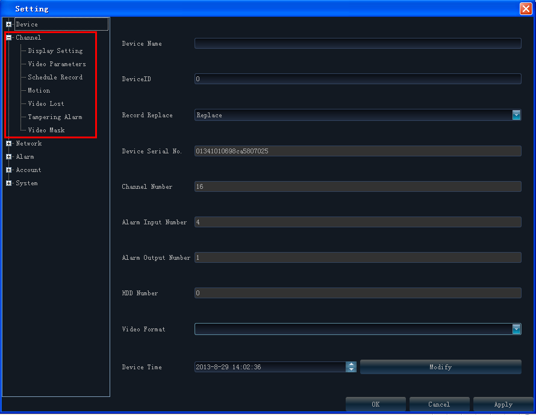Click the Alarm Output Number field
The height and width of the screenshot is (415, 536).
[358, 257]
